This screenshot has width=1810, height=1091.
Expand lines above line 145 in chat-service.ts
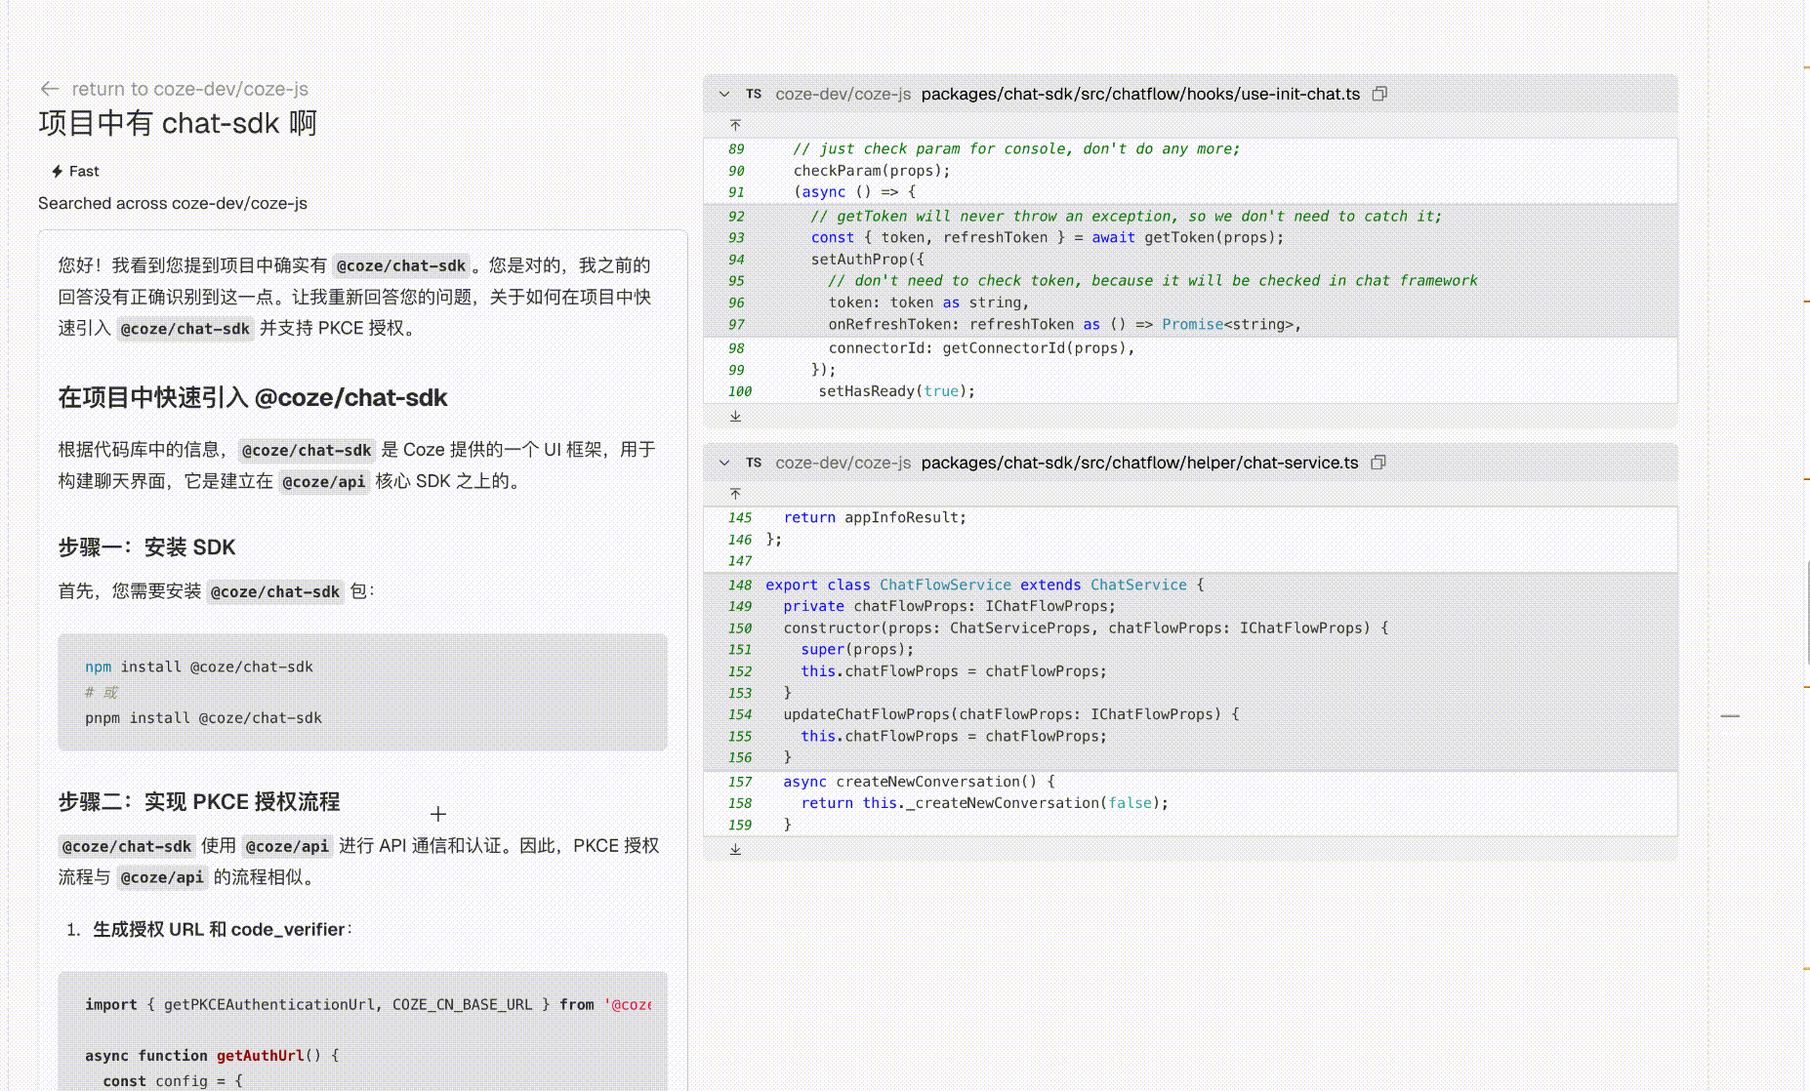tap(735, 494)
